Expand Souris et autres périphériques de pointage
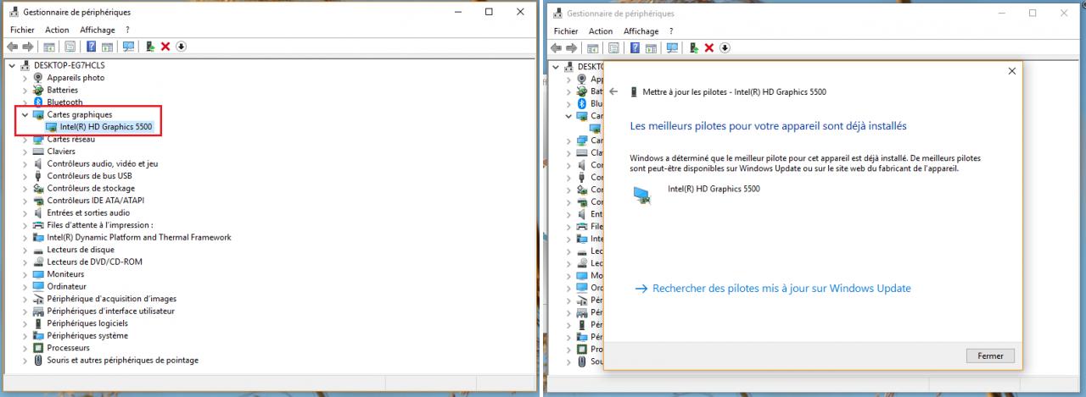This screenshot has height=397, width=1086. 25,360
